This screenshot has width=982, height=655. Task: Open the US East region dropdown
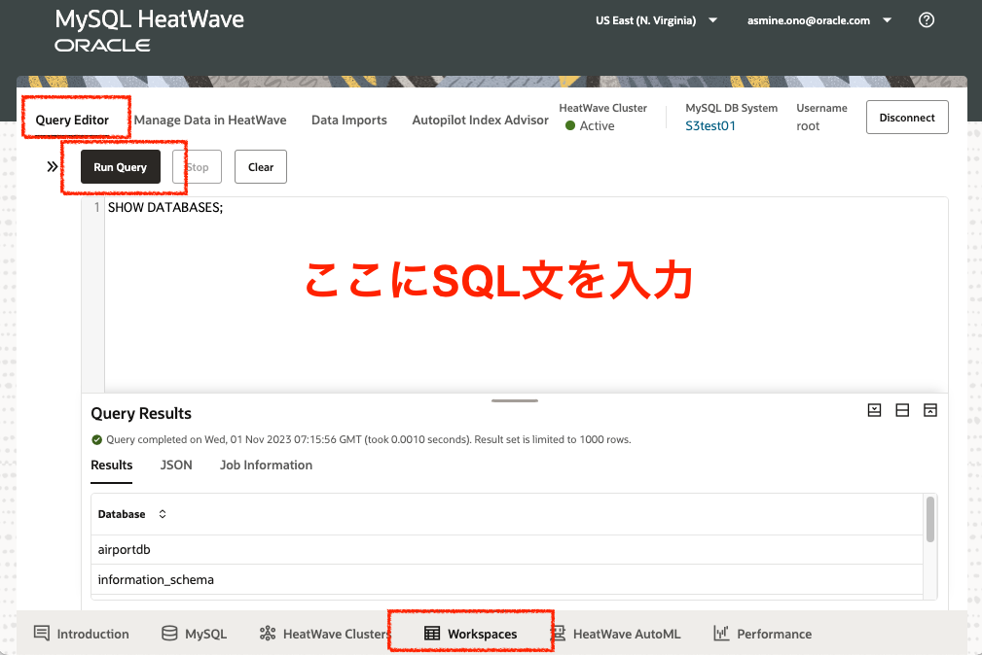coord(656,20)
